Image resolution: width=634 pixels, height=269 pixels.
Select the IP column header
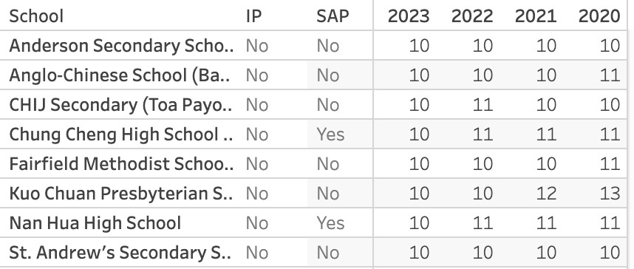point(254,16)
